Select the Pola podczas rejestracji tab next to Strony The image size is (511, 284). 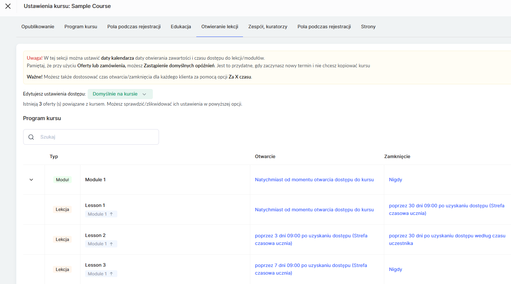[324, 26]
